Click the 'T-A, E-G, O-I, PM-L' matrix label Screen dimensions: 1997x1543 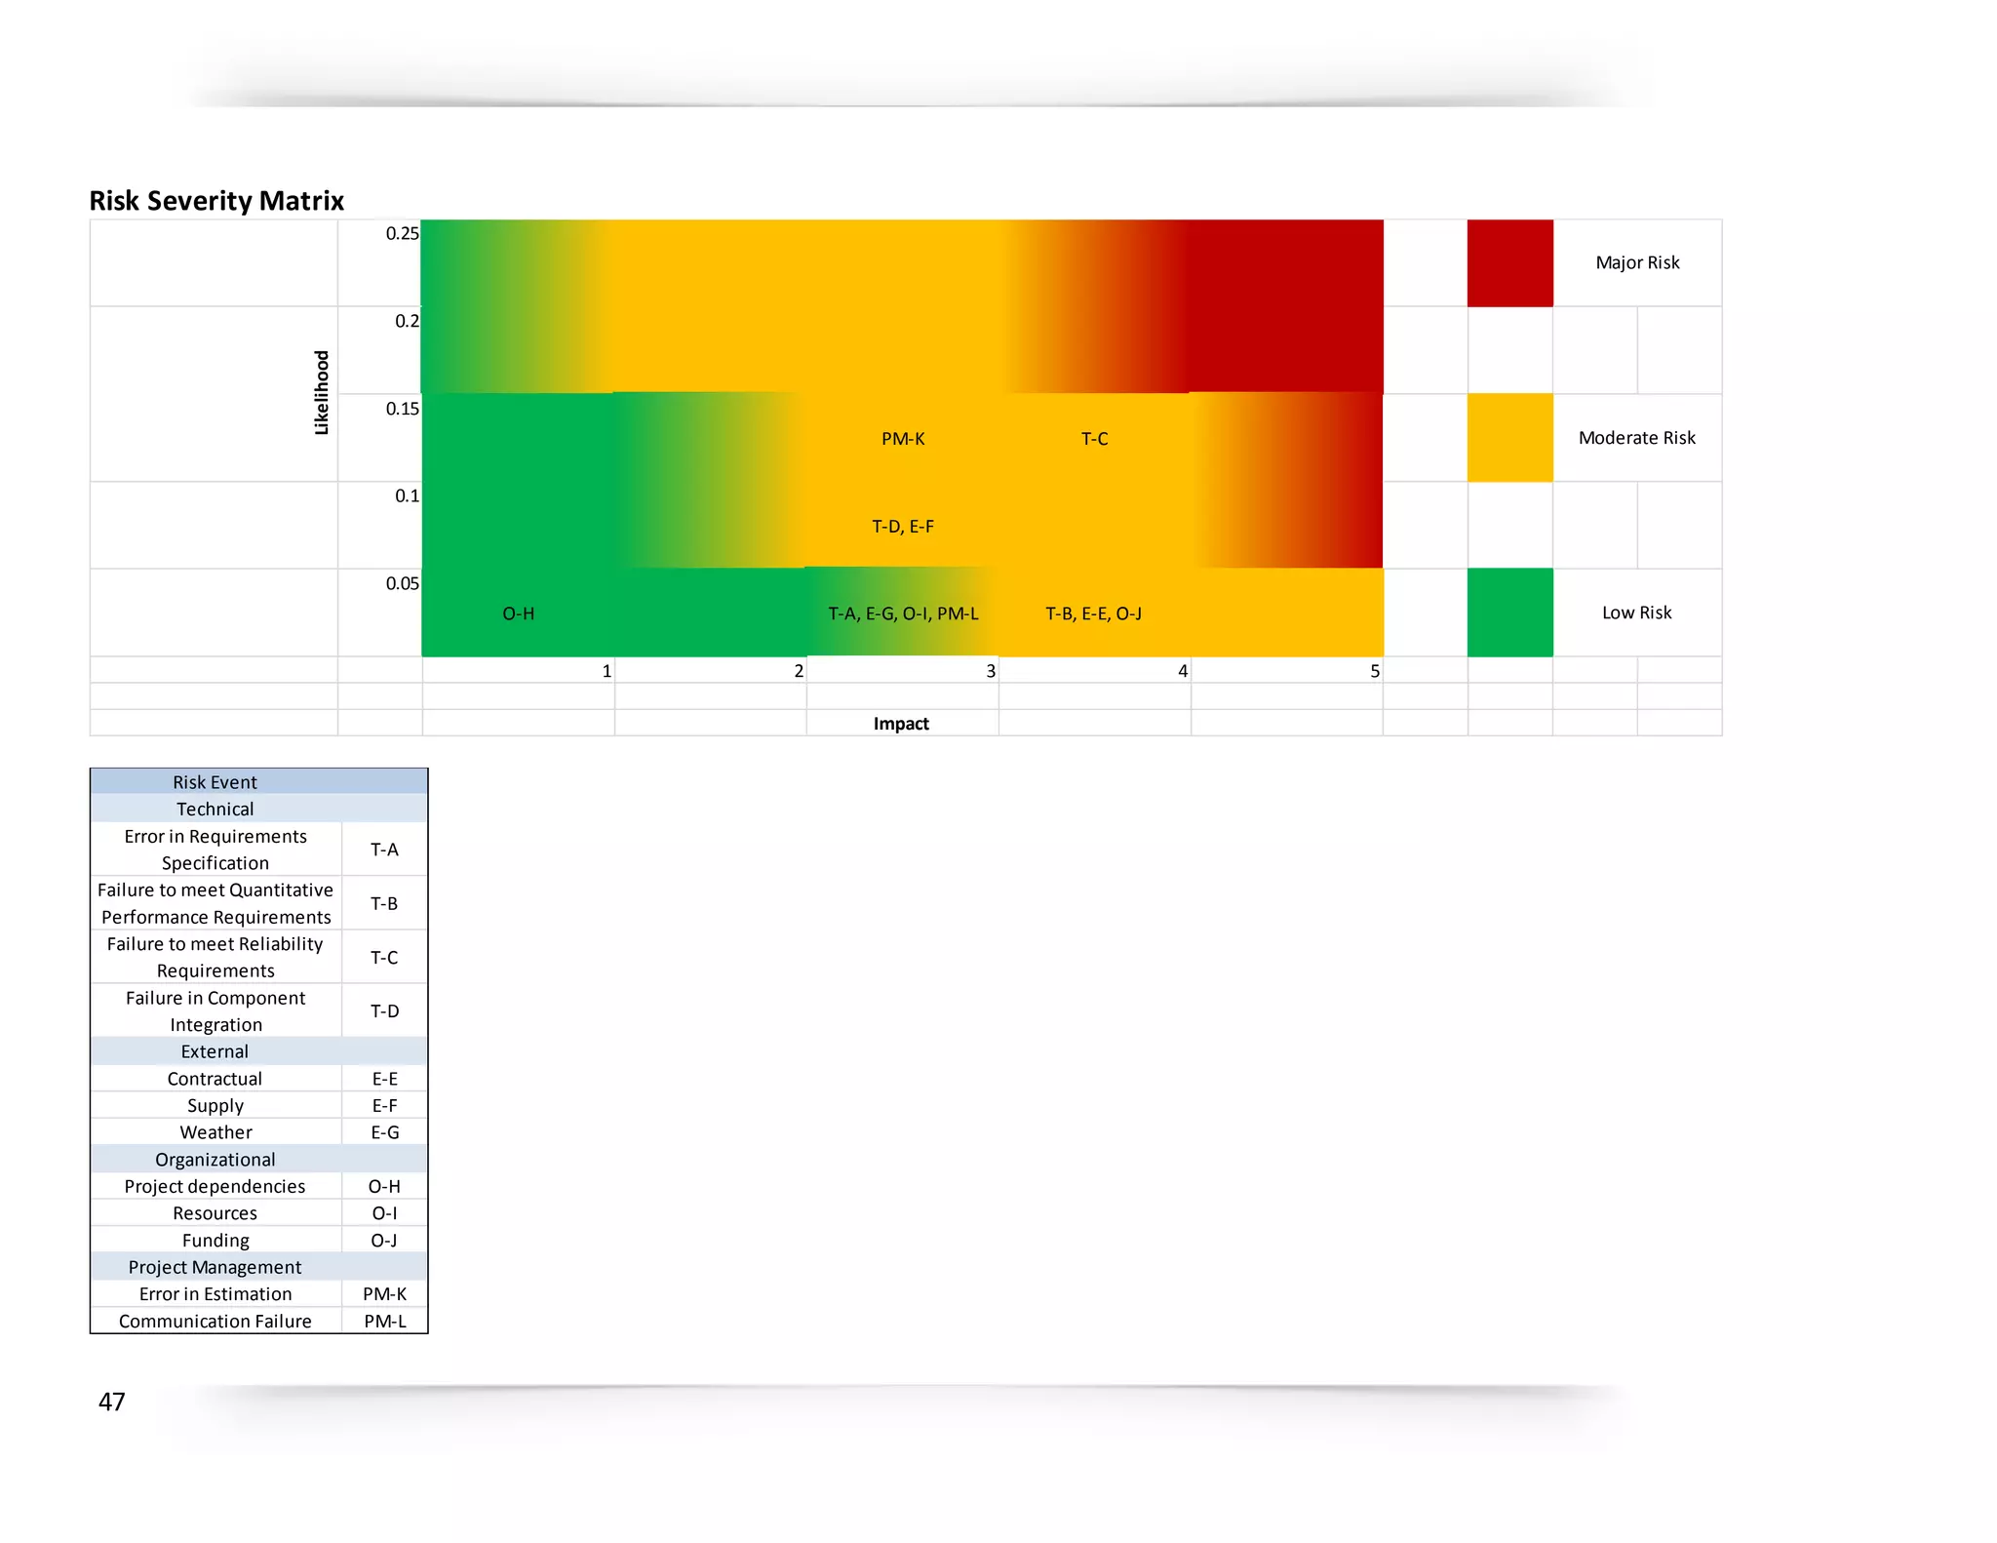(903, 613)
